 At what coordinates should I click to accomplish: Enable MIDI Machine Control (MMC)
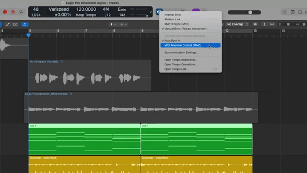(190, 45)
